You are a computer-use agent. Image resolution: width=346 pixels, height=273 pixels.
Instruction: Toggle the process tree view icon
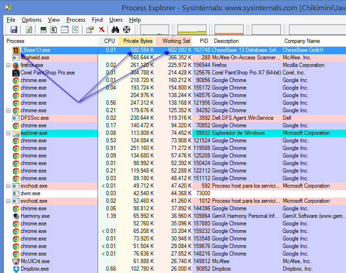(x=54, y=30)
